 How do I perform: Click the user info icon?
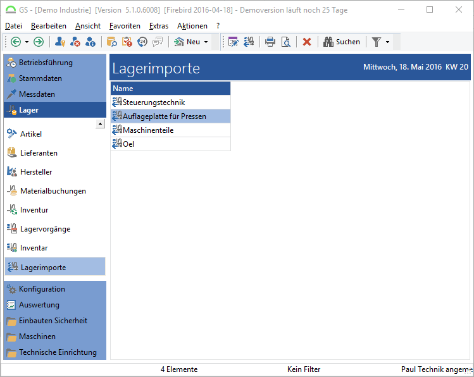tap(90, 42)
